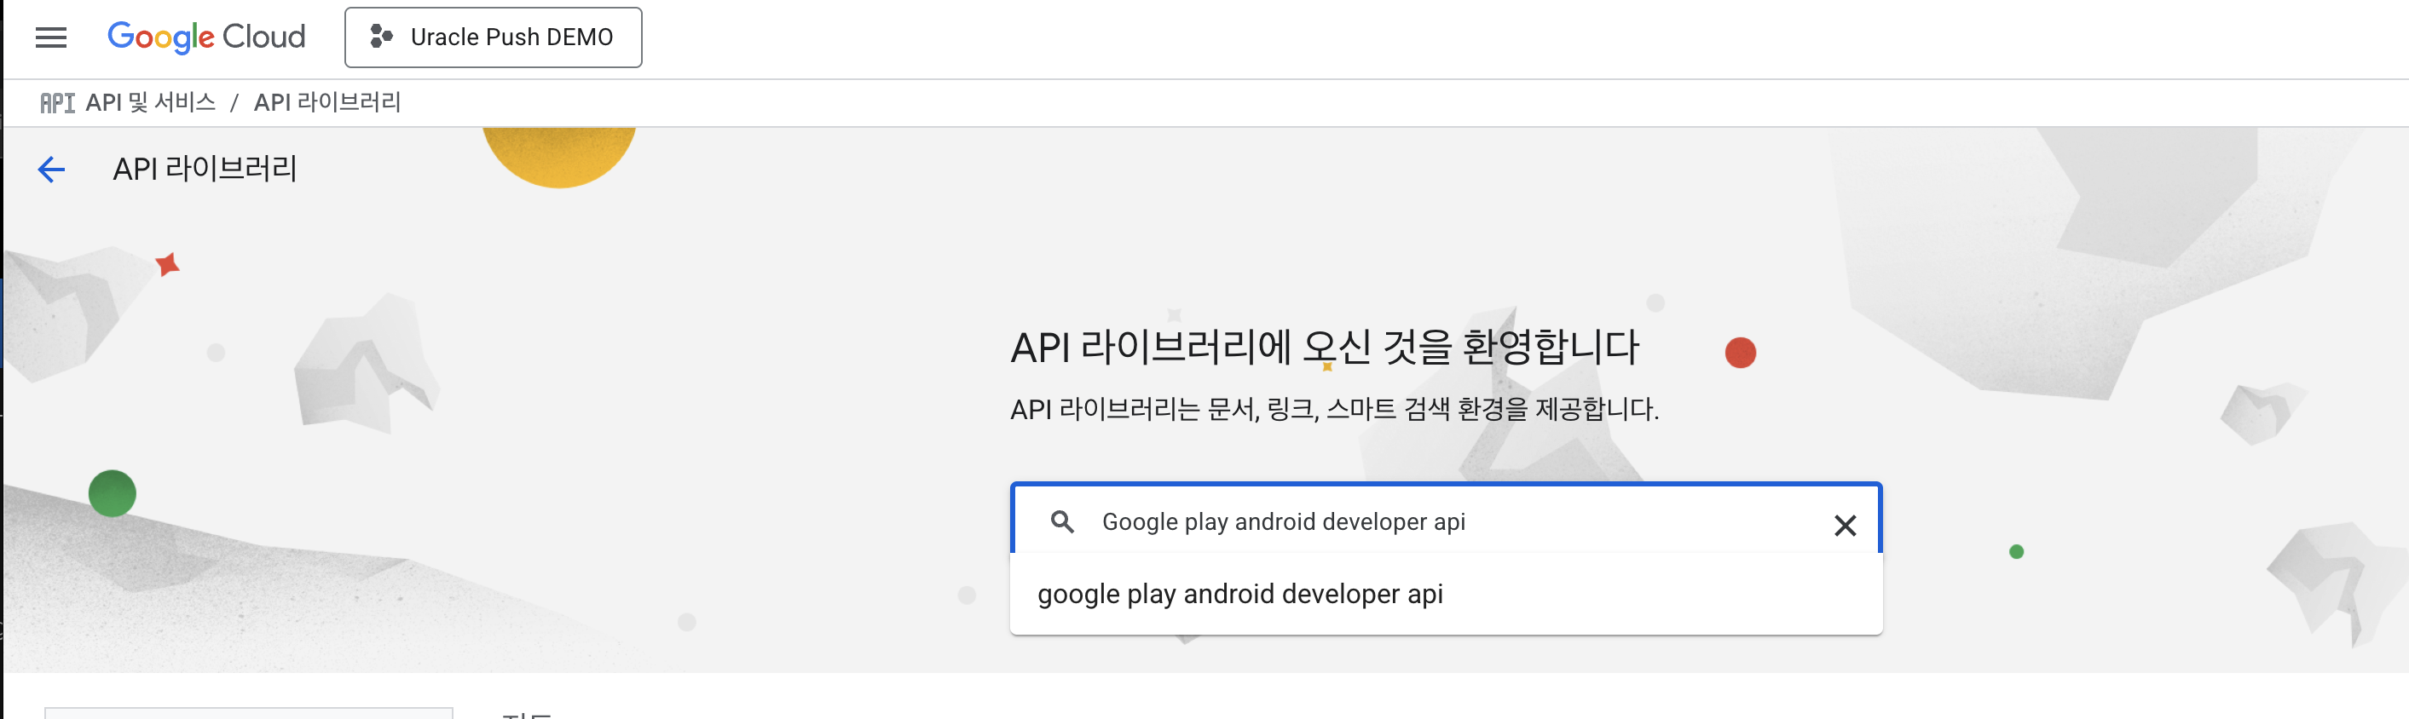Click the blue back arrow
The image size is (2409, 719).
coord(51,170)
